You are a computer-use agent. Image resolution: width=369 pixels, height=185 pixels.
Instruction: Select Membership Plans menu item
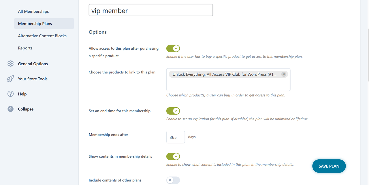click(35, 24)
